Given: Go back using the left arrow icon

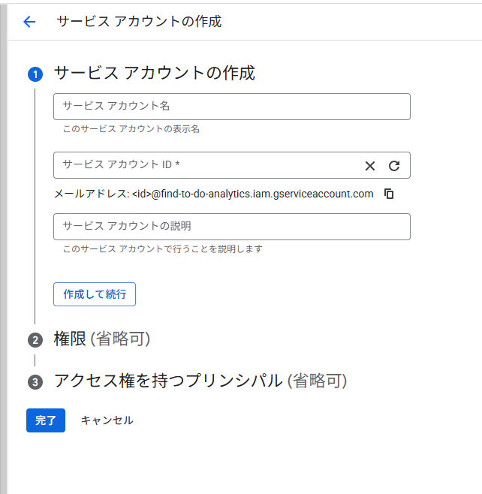Looking at the screenshot, I should pos(29,22).
